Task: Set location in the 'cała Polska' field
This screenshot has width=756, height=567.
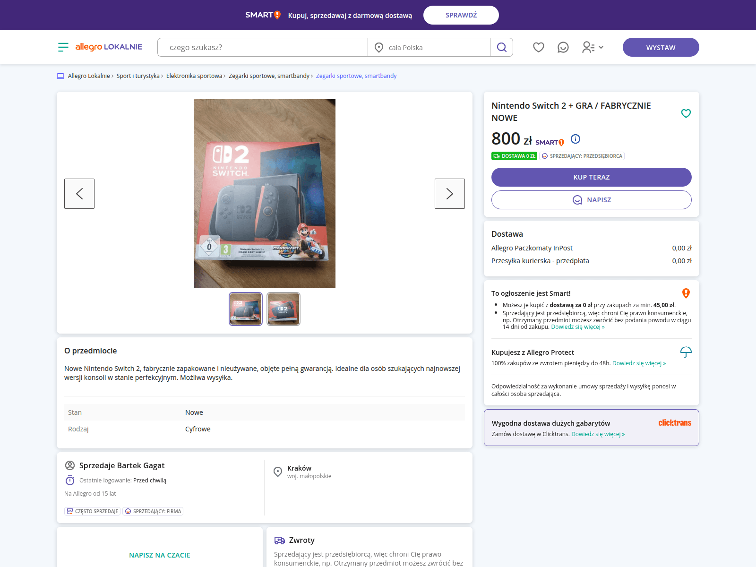Action: (x=429, y=47)
